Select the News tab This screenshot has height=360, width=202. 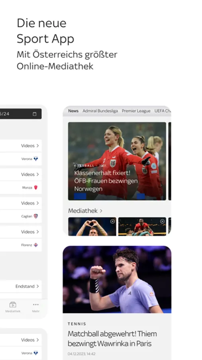click(x=73, y=111)
